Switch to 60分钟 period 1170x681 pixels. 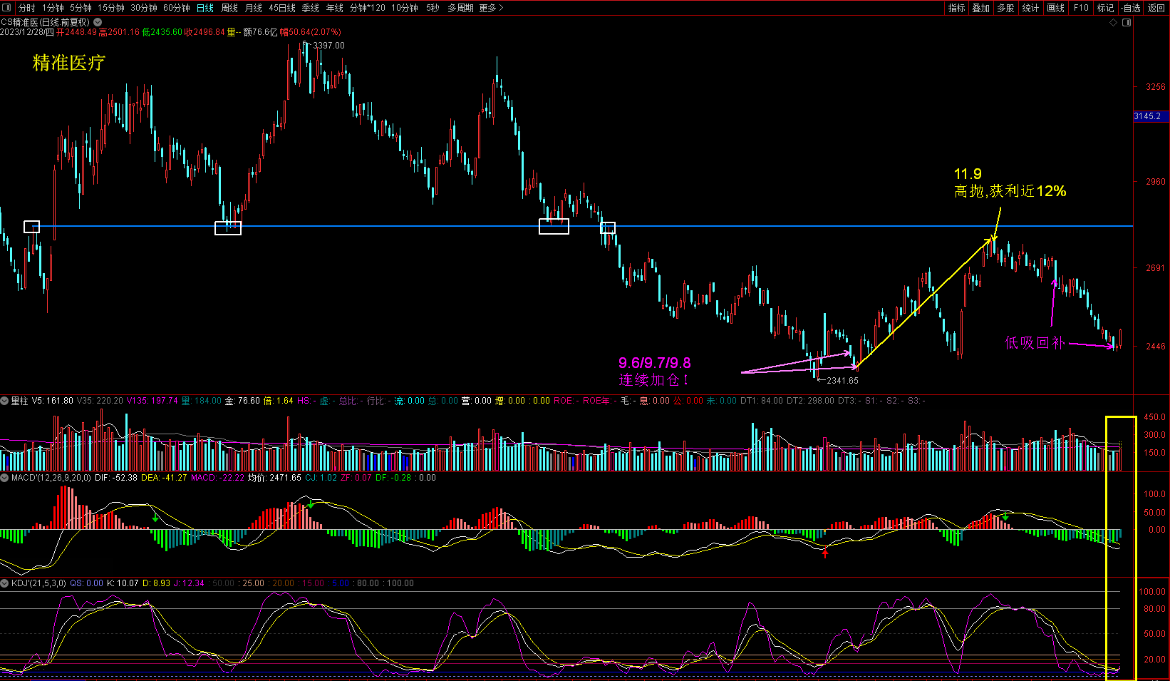[177, 8]
